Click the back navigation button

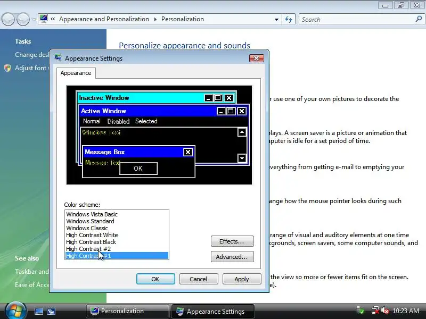[x=8, y=20]
